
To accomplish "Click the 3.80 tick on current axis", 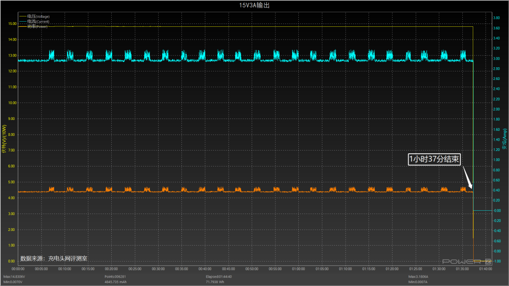I will pyautogui.click(x=497, y=18).
